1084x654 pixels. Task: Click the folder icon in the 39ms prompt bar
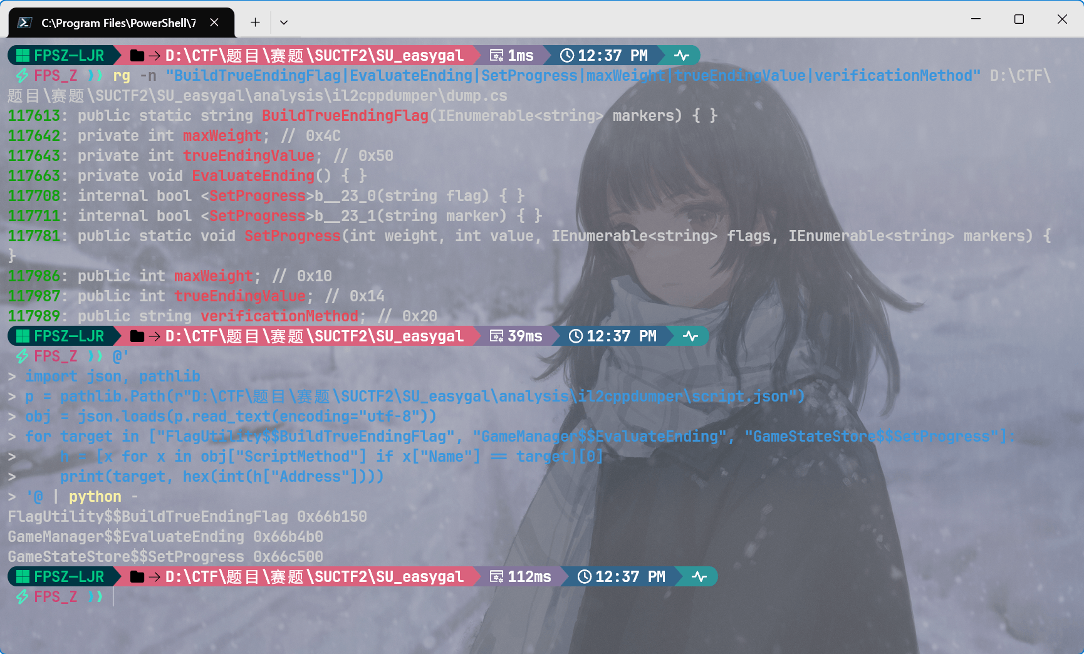[137, 336]
